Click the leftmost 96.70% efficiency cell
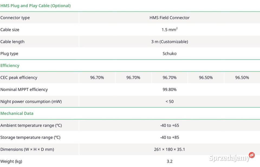 (x=97, y=78)
